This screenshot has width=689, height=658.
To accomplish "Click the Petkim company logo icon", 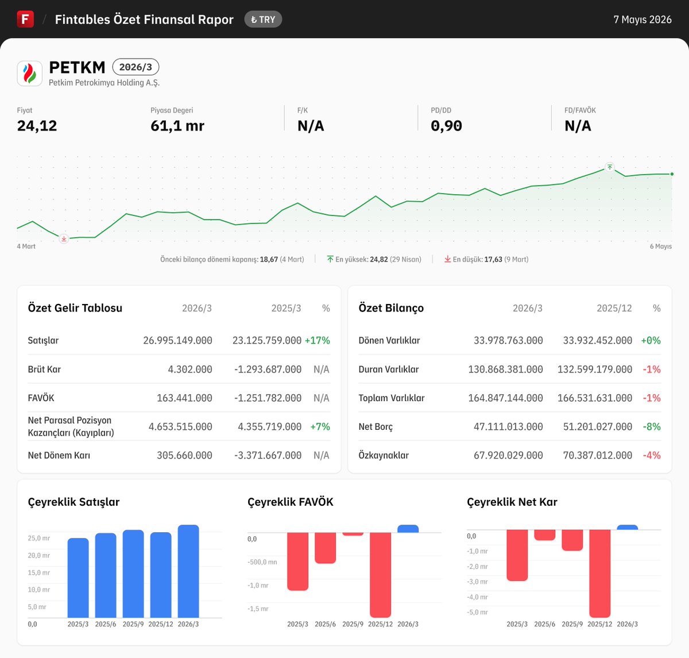I will coord(29,74).
